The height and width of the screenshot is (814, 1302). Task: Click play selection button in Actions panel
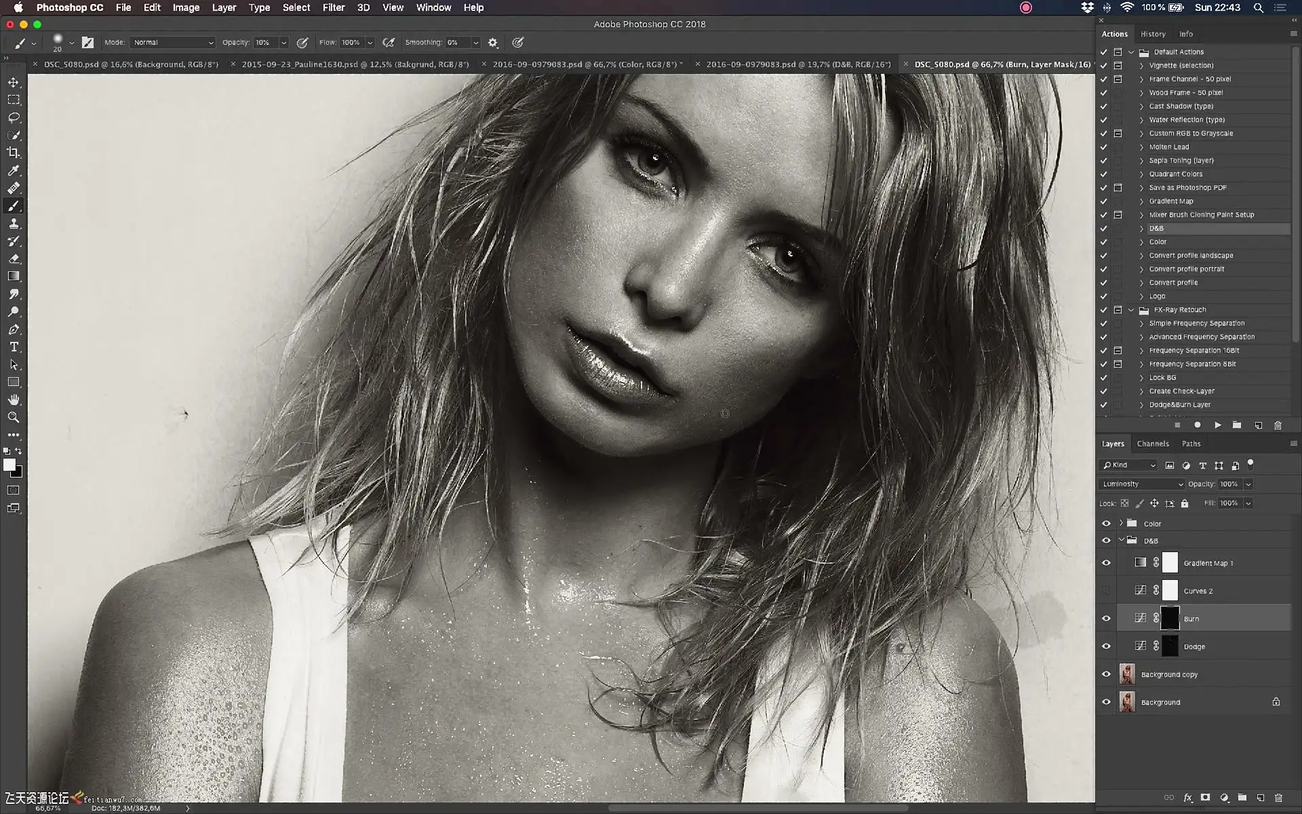pos(1218,425)
